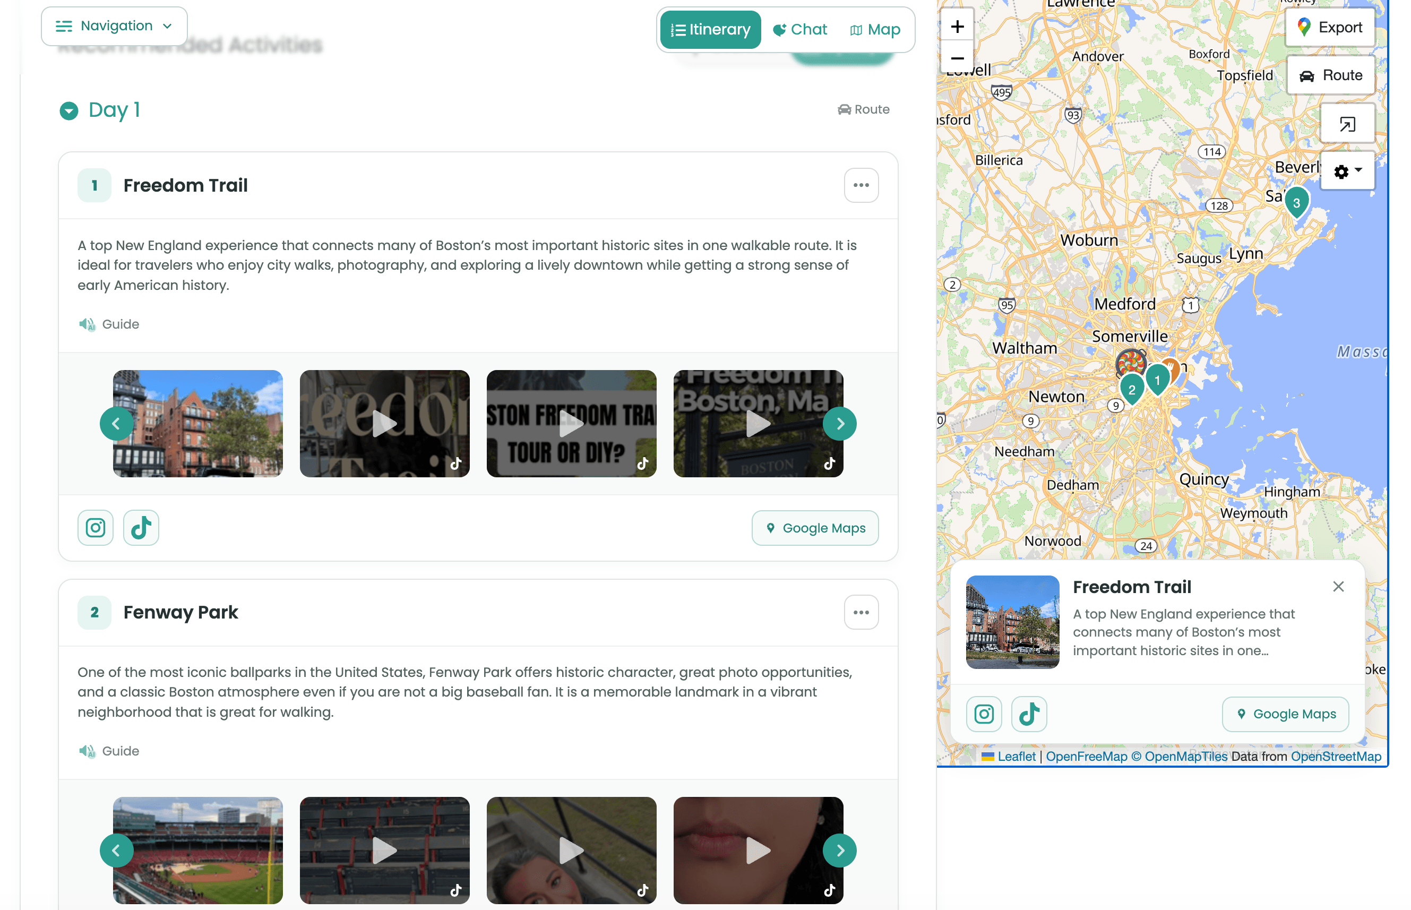Play the 'Tour or DIY?' Freedom Trail video
Screen dimensions: 1411x910
coord(571,424)
